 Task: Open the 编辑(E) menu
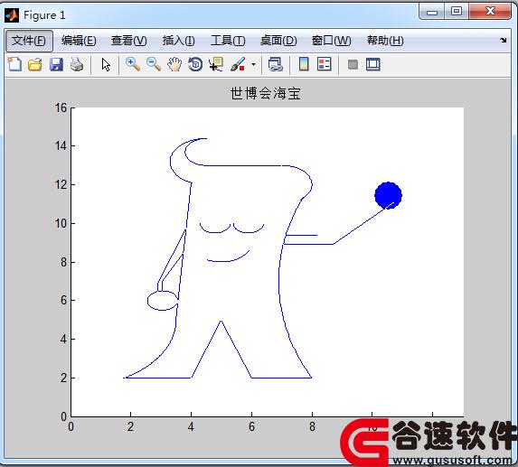(x=79, y=41)
